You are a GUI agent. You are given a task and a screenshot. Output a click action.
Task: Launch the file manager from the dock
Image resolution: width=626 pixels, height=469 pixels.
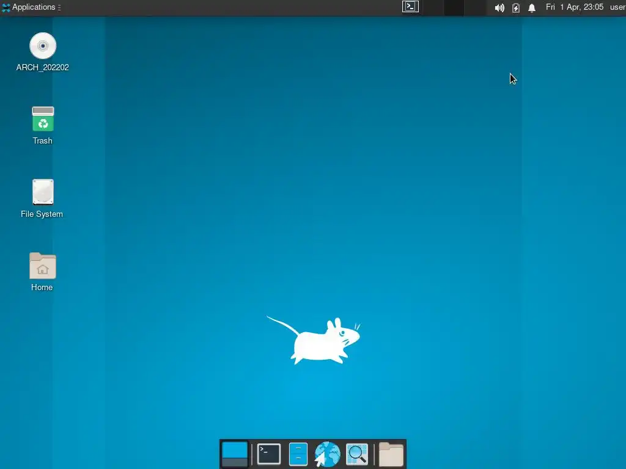pyautogui.click(x=298, y=454)
